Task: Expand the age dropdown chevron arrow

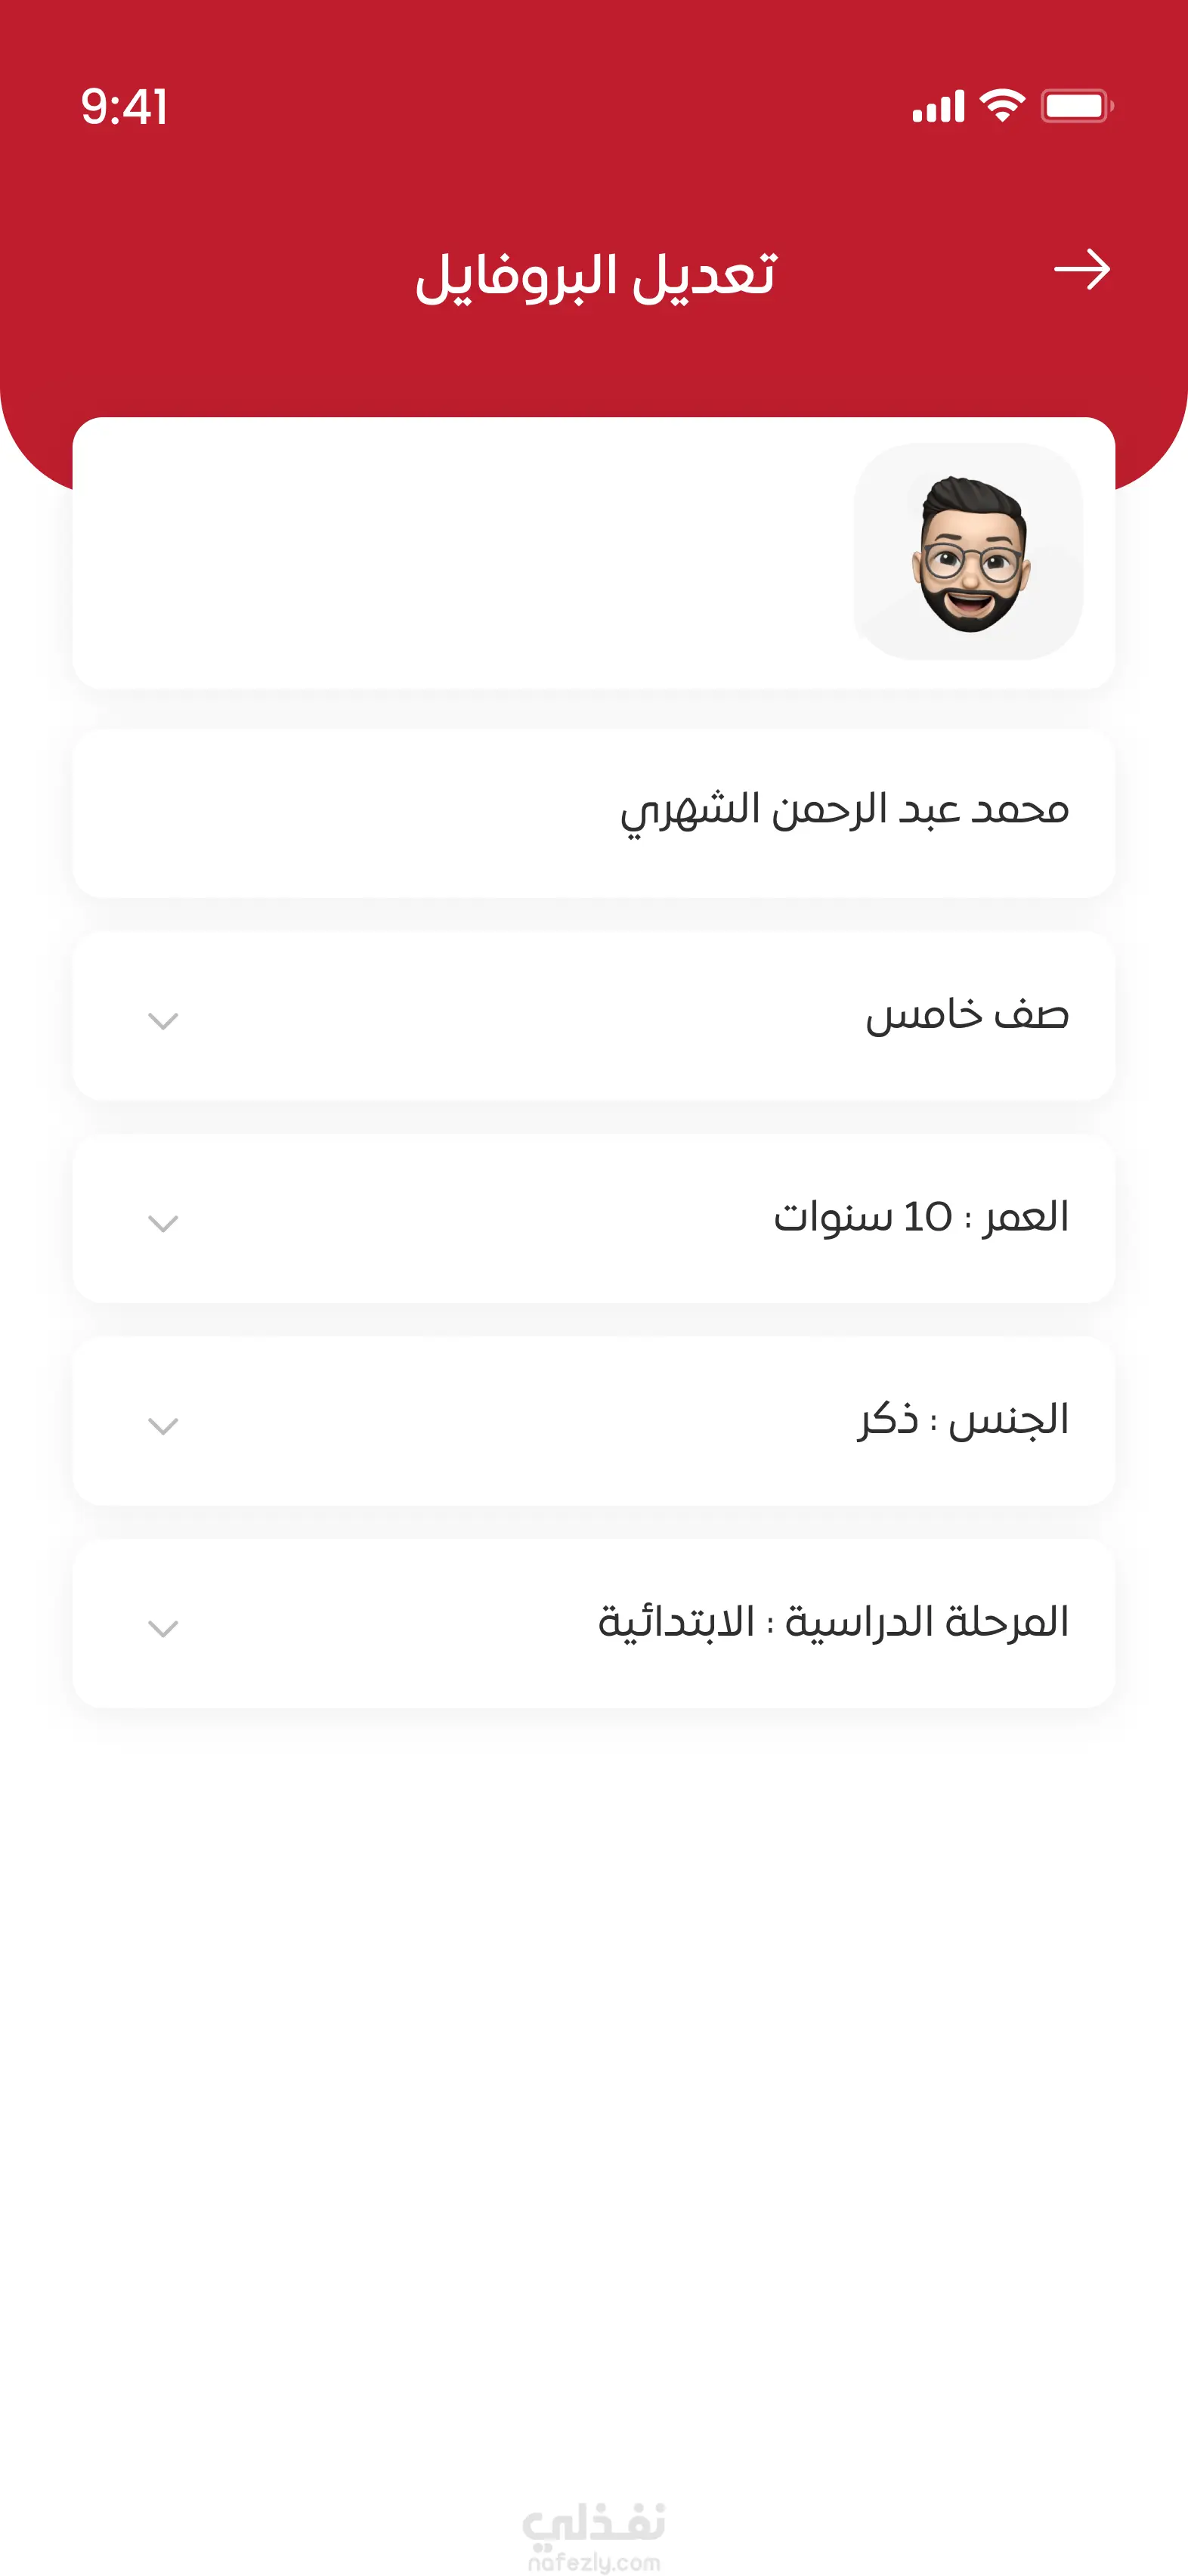Action: [163, 1224]
